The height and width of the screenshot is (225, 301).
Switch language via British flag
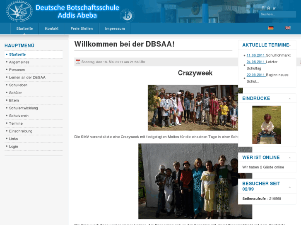pyautogui.click(x=288, y=28)
